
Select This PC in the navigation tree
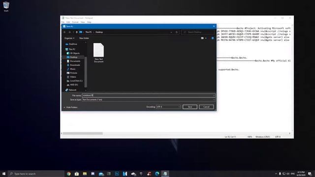tap(70, 49)
